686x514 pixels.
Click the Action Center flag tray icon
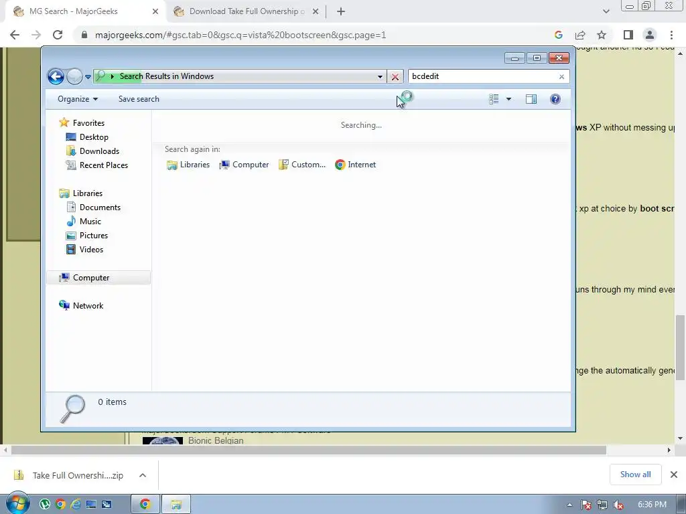(x=586, y=505)
